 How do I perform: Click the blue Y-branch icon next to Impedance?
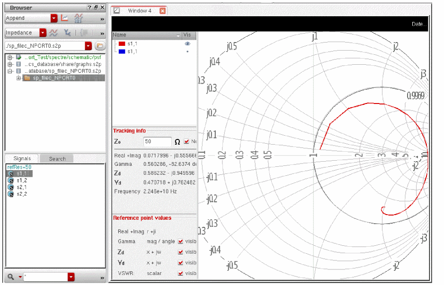click(x=67, y=33)
